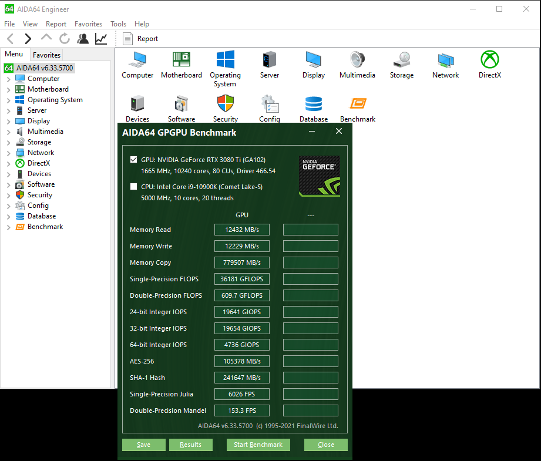Select Benchmark in the sidebar tree
The height and width of the screenshot is (461, 541).
pos(45,227)
